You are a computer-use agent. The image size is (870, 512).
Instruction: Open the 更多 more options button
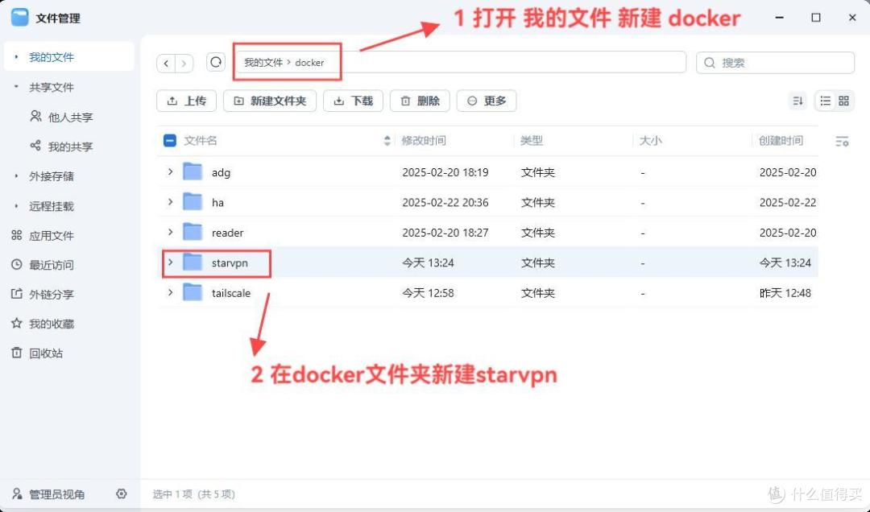point(487,101)
